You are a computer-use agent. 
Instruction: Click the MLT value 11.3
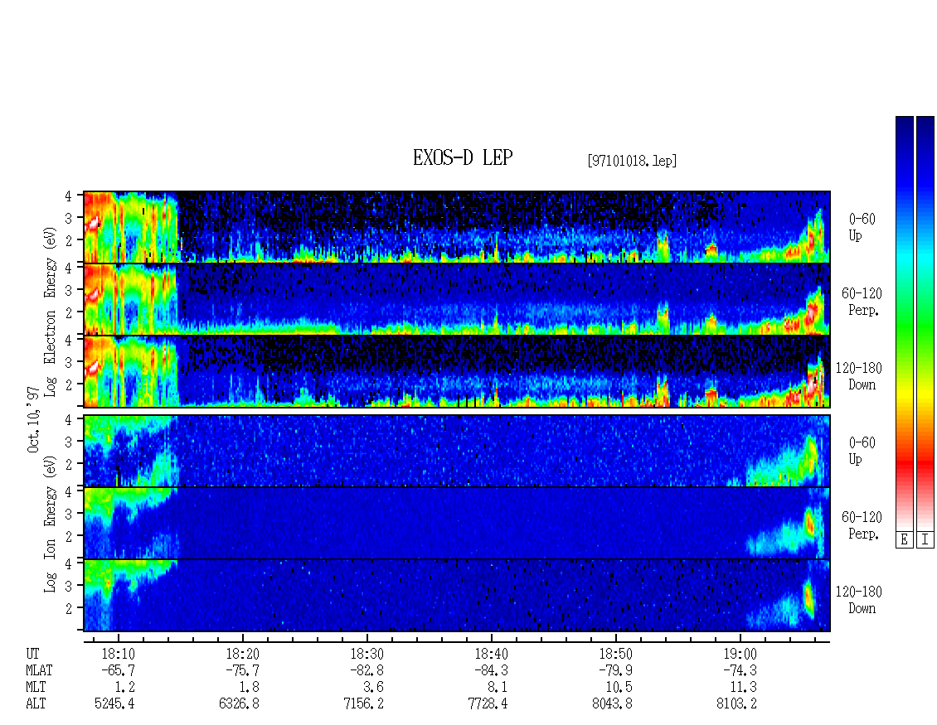point(743,688)
